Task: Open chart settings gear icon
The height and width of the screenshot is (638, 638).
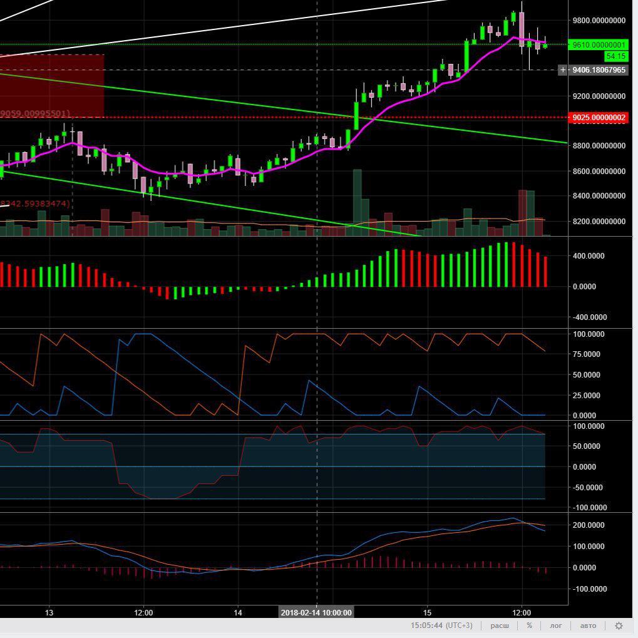Action: [619, 625]
